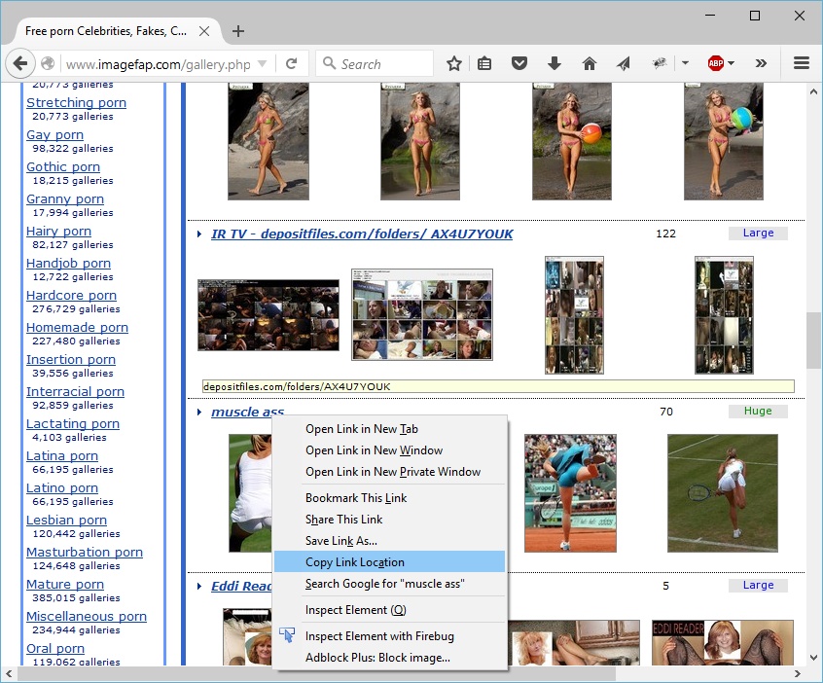Screen dimensions: 823x683
Task: Reload the page using the refresh icon
Action: click(x=292, y=64)
